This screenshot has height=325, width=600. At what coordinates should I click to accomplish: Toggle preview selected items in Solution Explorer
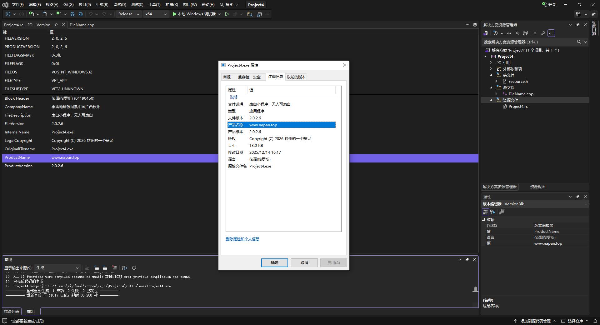pos(551,33)
